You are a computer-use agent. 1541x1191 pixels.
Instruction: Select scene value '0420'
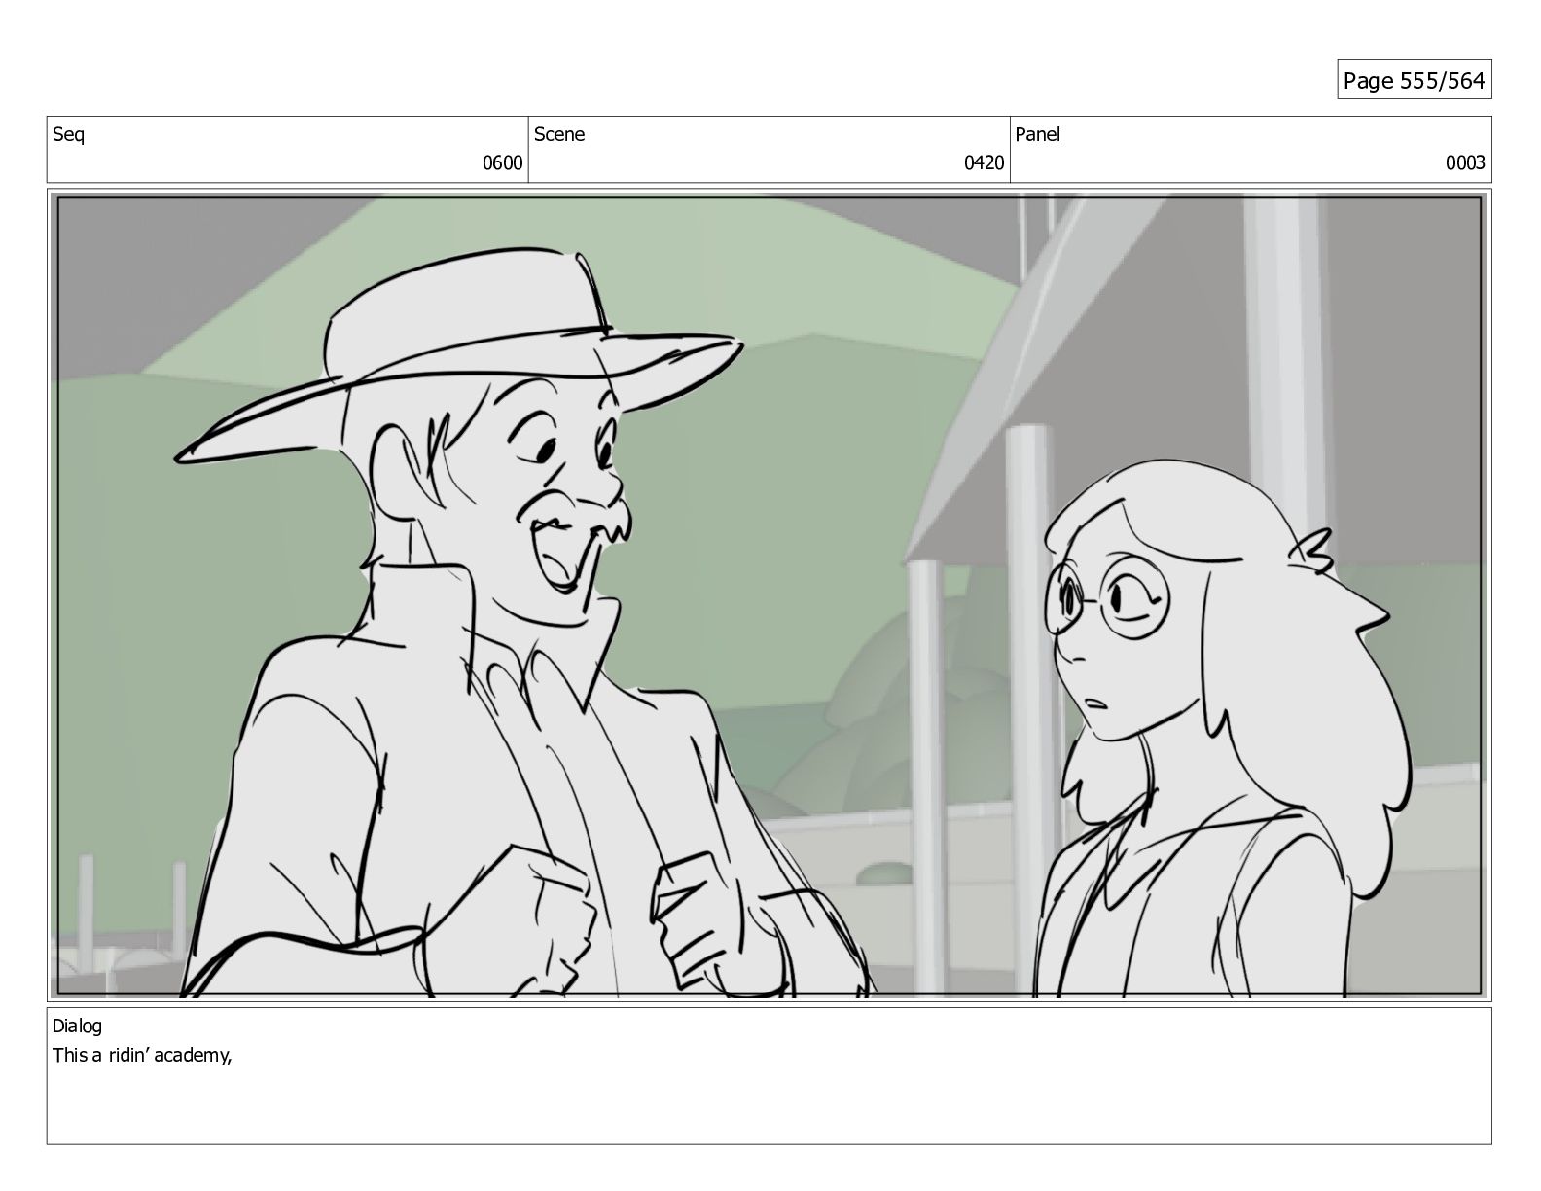click(x=984, y=163)
